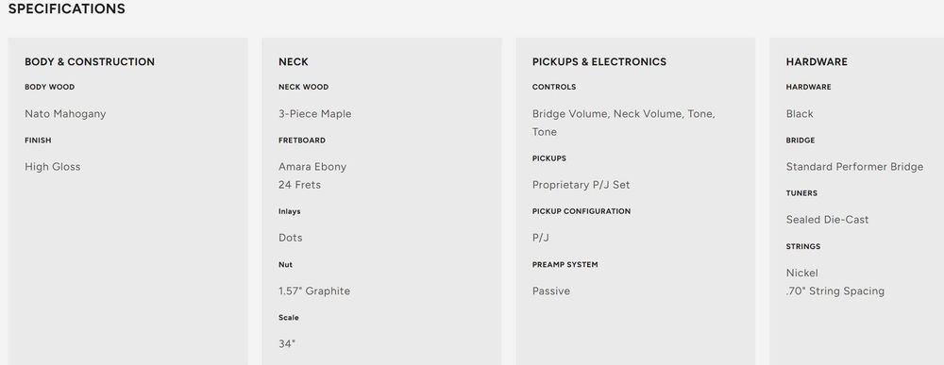Click the 1.57" Graphite nut value
The height and width of the screenshot is (365, 944).
(314, 291)
